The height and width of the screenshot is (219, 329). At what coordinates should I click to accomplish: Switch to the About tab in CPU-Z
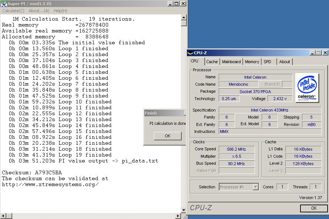[x=284, y=62]
